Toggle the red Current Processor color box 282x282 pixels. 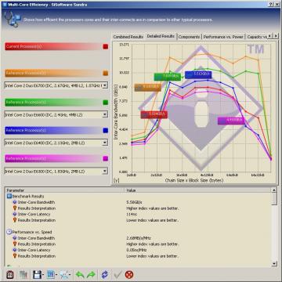point(106,47)
